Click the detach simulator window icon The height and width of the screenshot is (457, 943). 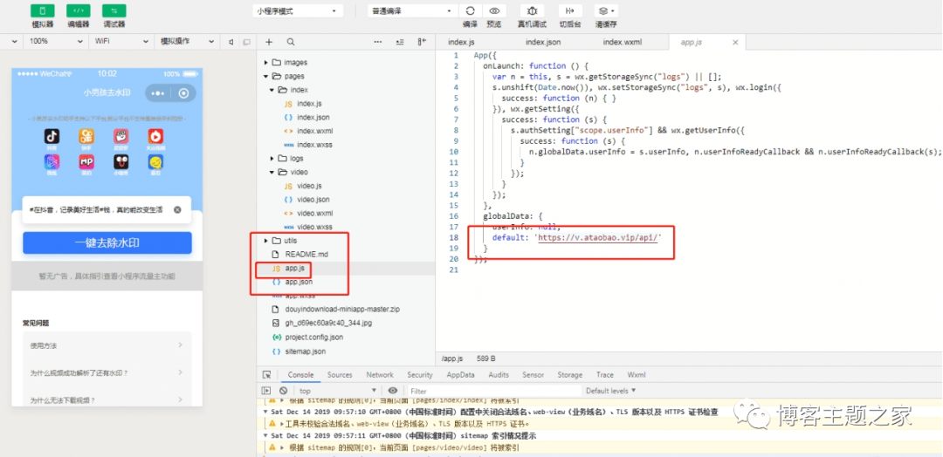click(246, 42)
